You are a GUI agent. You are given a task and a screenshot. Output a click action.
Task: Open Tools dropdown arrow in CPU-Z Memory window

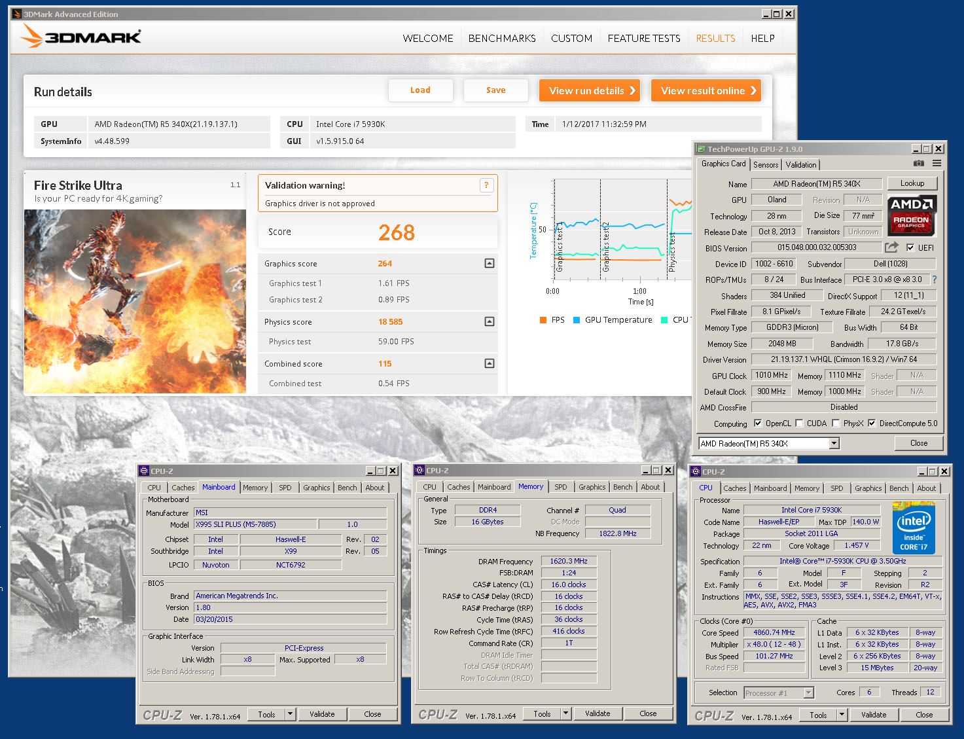[x=565, y=713]
